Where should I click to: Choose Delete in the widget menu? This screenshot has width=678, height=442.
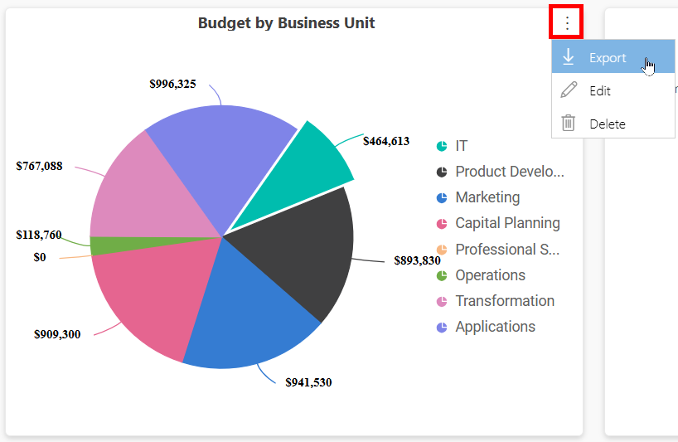613,123
